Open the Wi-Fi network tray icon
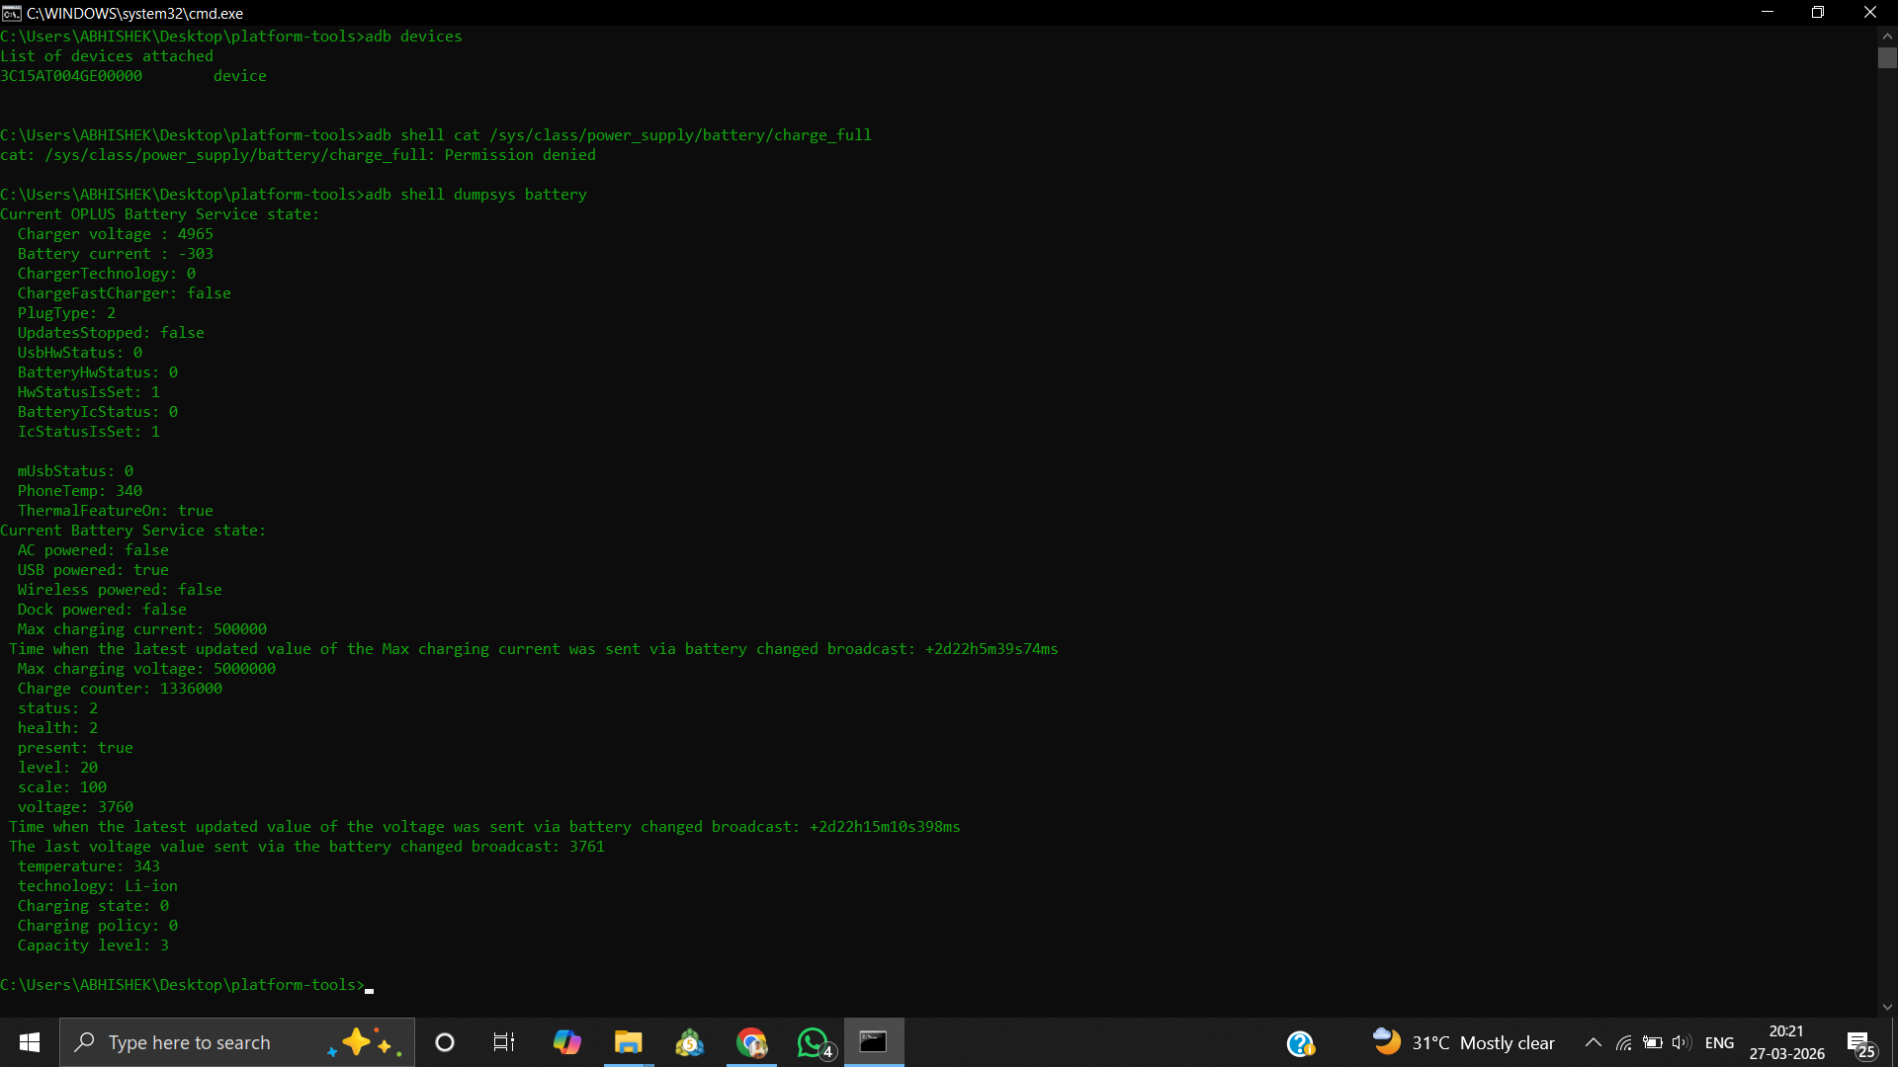 pos(1623,1042)
